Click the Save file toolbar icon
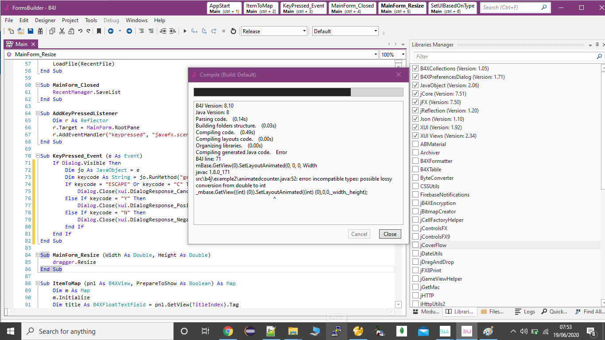605x340 pixels. coord(31,31)
